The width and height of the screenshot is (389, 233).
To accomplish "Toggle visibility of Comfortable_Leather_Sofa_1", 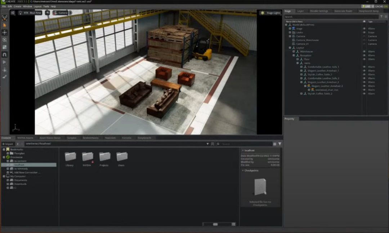I will pyautogui.click(x=364, y=67).
